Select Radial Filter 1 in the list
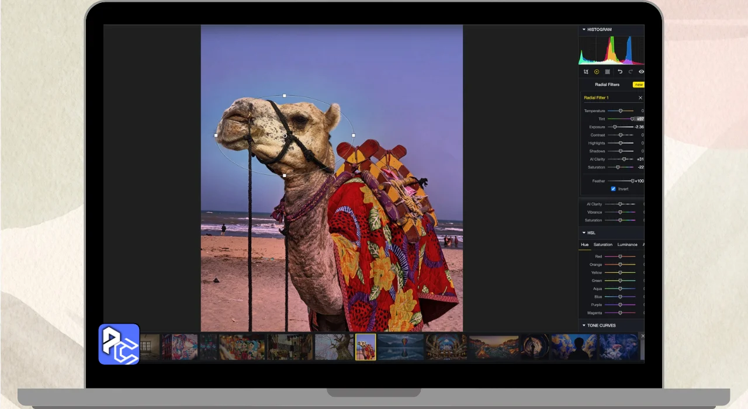 [x=596, y=98]
